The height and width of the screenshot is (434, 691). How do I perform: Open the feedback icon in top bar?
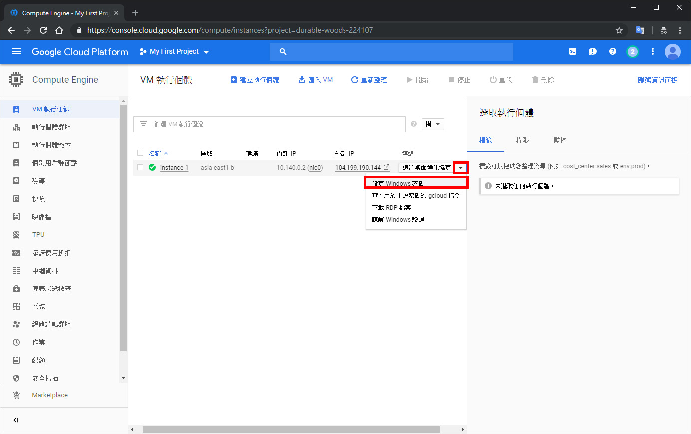click(x=593, y=51)
